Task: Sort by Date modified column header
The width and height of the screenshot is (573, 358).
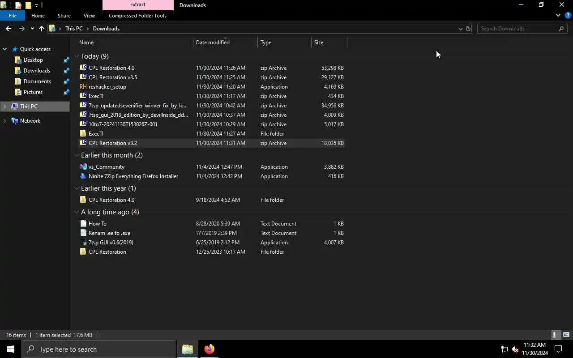Action: (x=226, y=42)
